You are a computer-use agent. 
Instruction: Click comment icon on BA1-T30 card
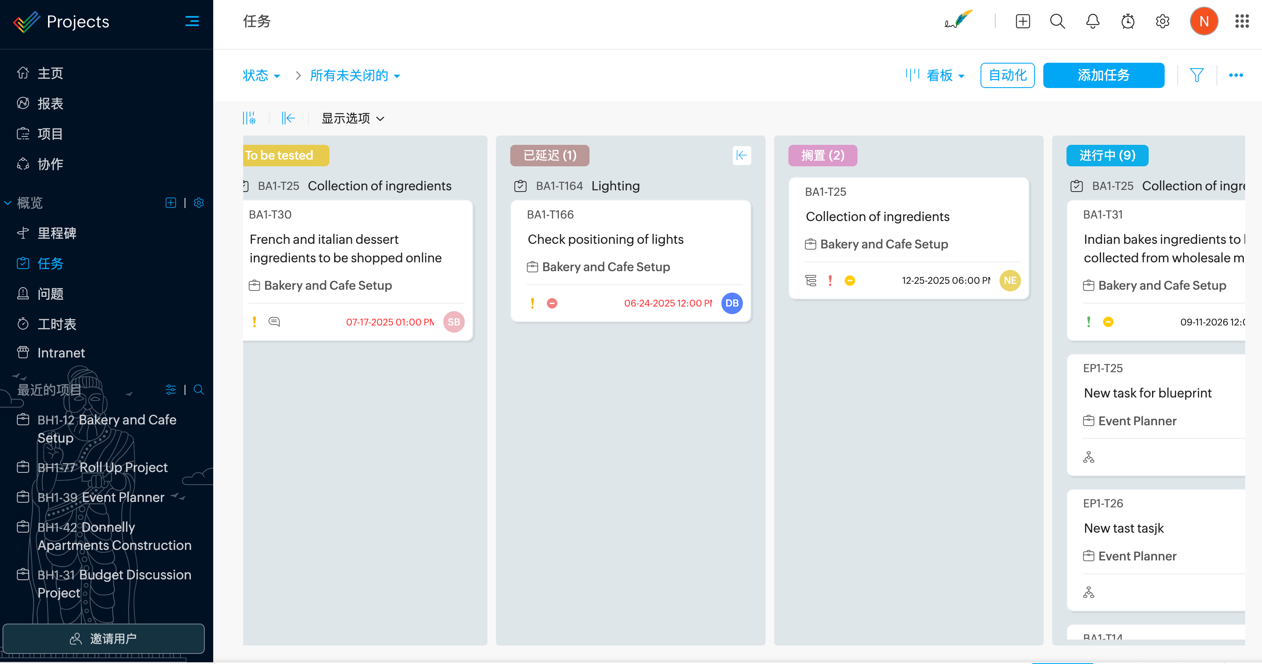[x=274, y=322]
